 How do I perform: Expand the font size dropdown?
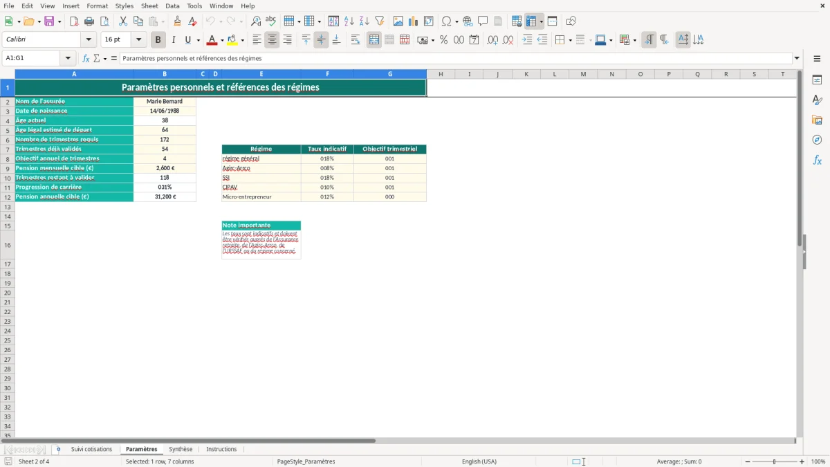coord(138,40)
